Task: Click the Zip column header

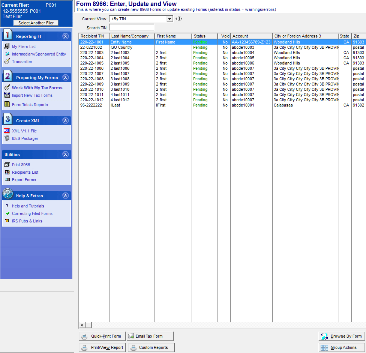Action: (359, 36)
